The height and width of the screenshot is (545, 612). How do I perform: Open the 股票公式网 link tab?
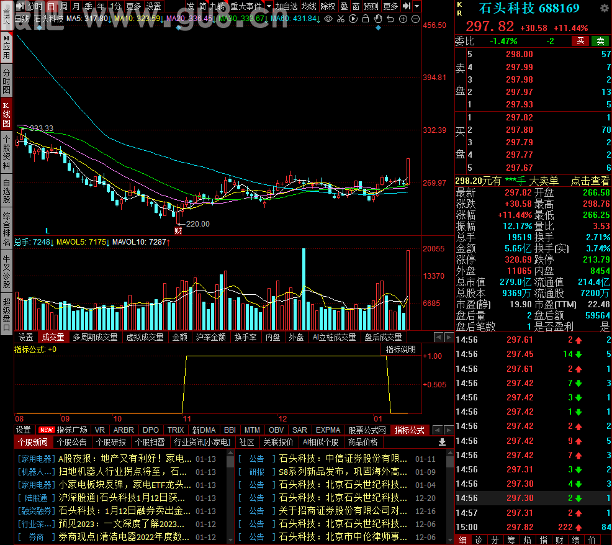[367, 430]
